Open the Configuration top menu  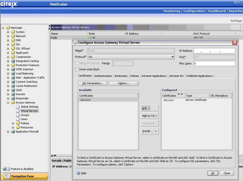point(194,11)
